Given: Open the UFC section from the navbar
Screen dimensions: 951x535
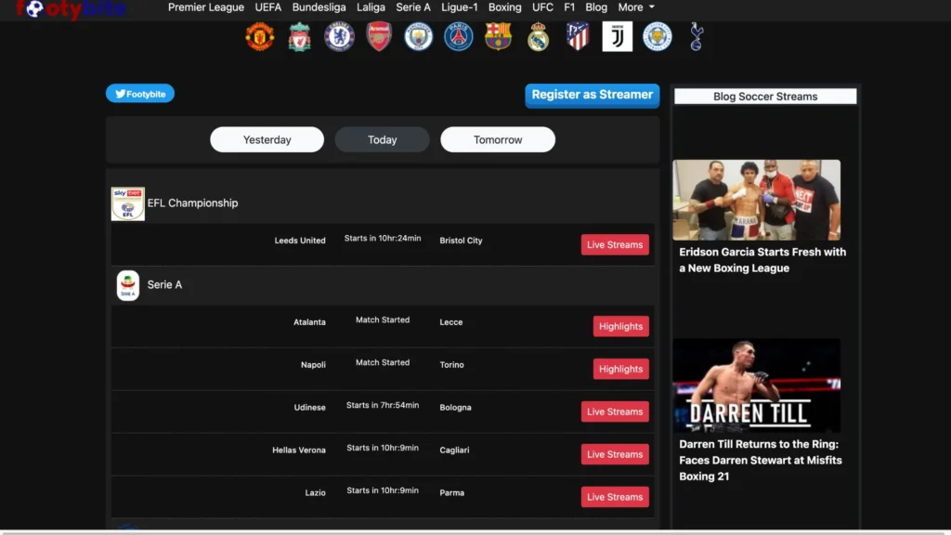Looking at the screenshot, I should [542, 7].
